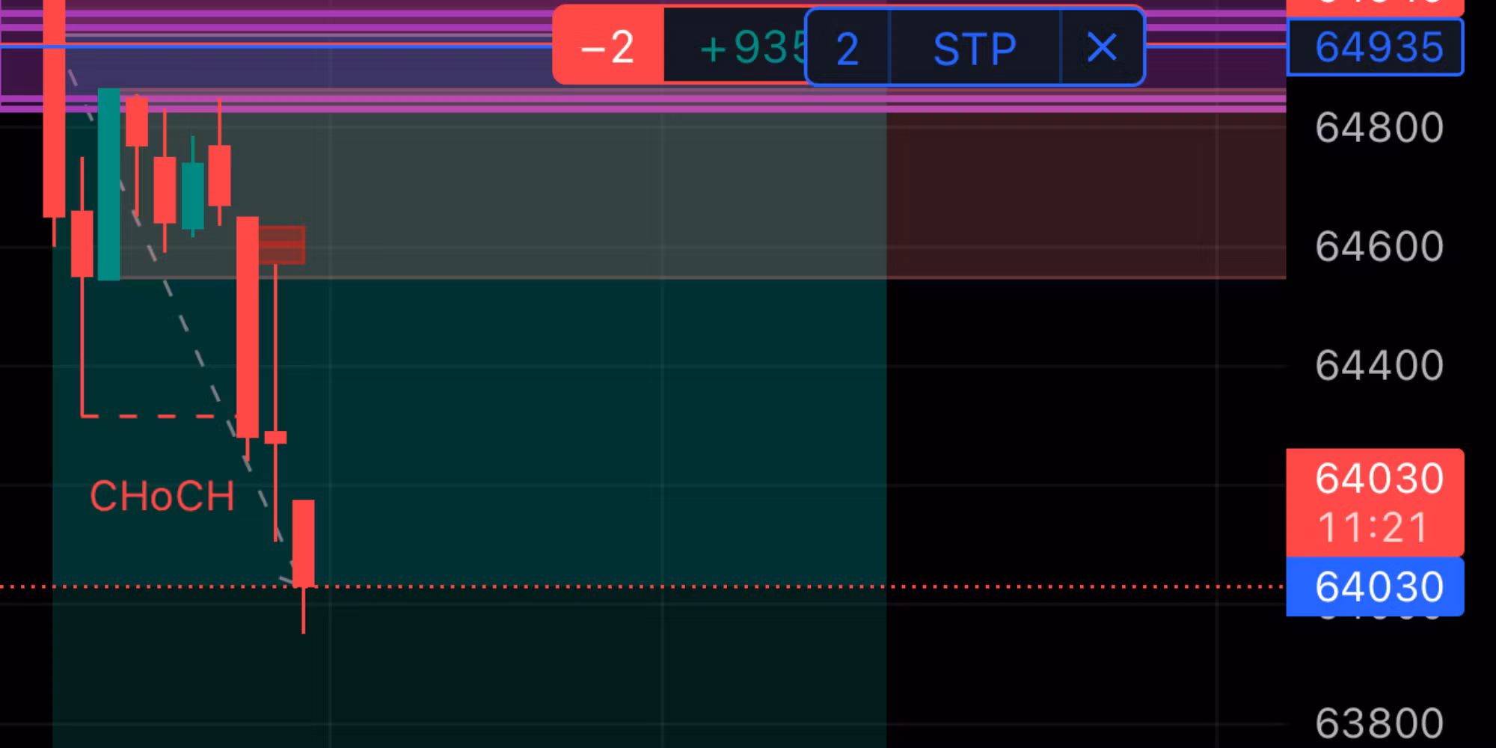Cancel the stop order with the X button

click(1102, 48)
